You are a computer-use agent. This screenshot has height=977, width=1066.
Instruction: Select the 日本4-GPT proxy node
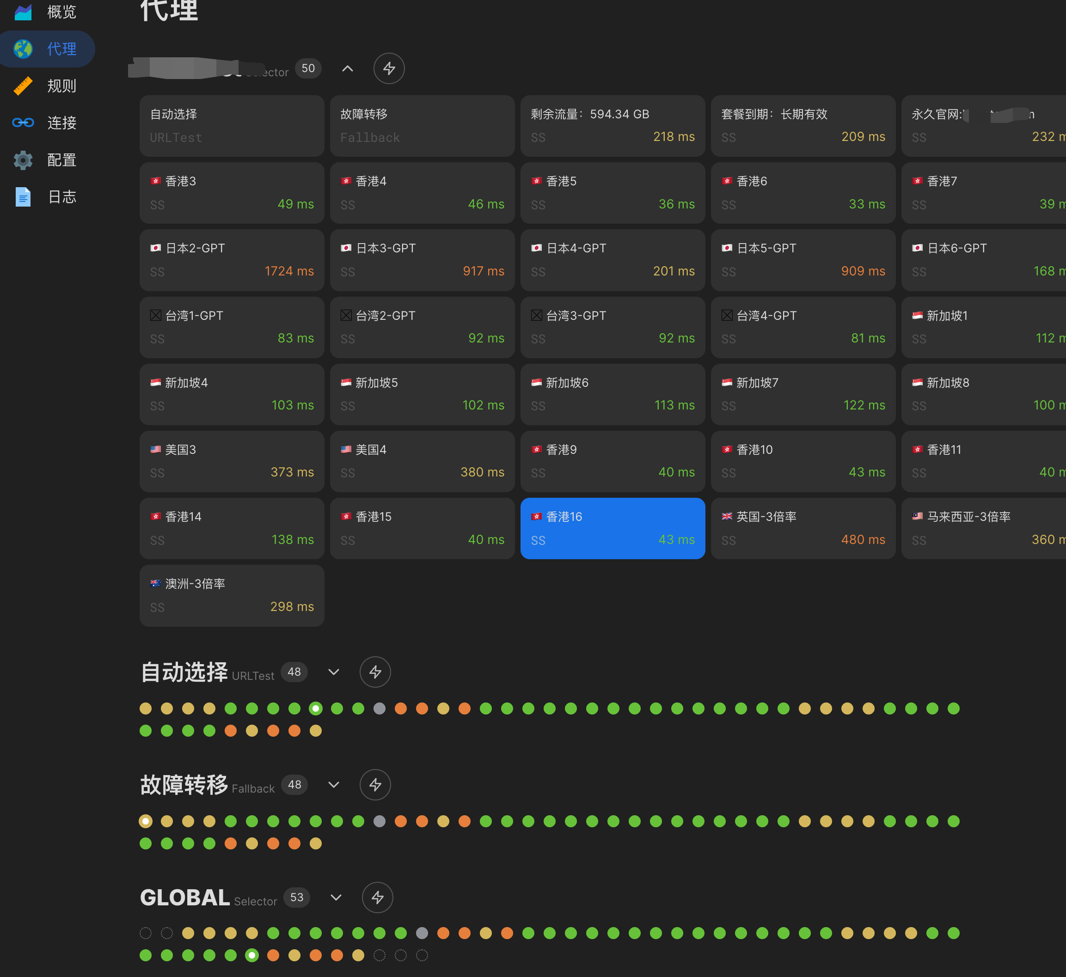(x=613, y=260)
